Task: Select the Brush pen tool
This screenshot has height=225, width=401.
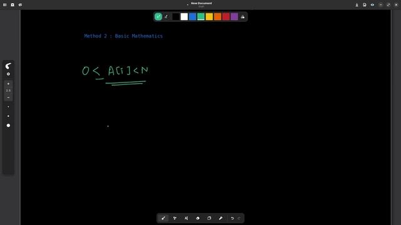Action: [163, 218]
